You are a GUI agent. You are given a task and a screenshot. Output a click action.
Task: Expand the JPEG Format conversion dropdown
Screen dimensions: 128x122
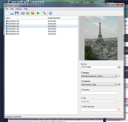click(x=99, y=85)
